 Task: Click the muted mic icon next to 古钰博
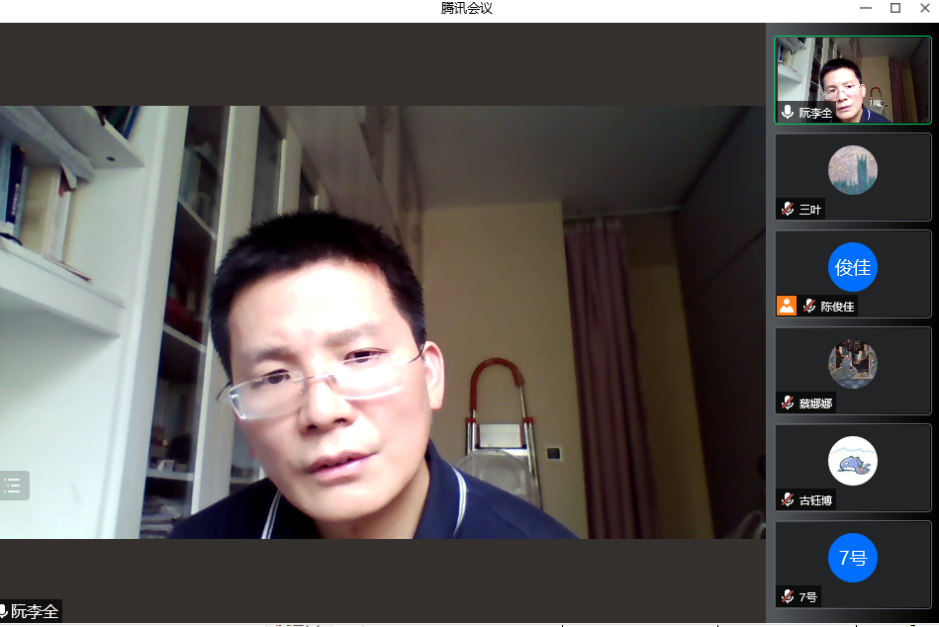788,499
